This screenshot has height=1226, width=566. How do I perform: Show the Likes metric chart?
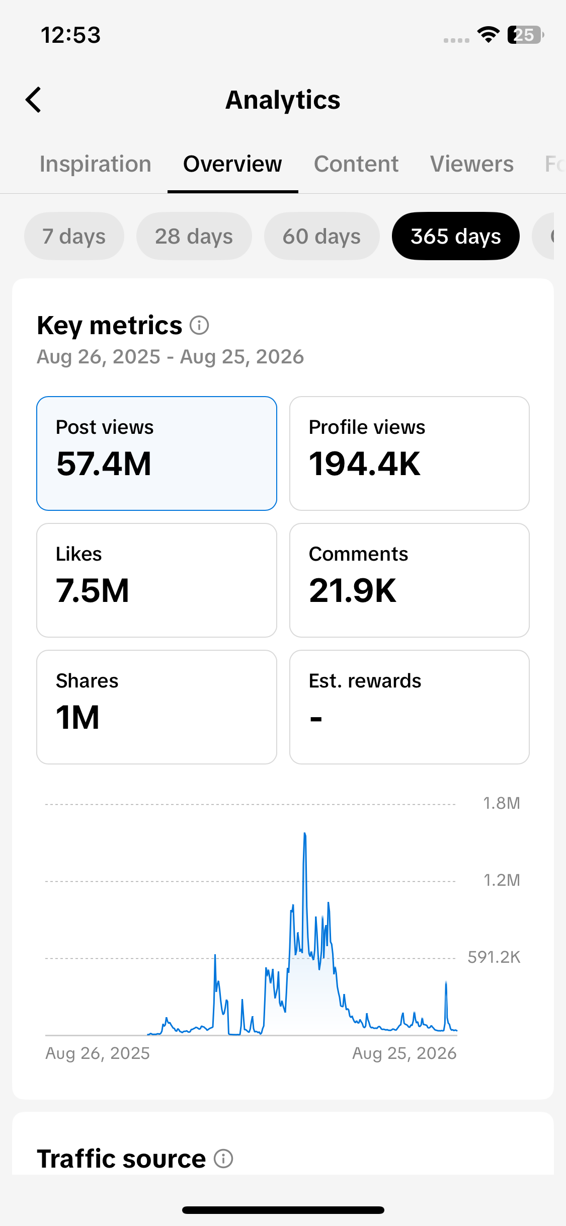click(156, 580)
